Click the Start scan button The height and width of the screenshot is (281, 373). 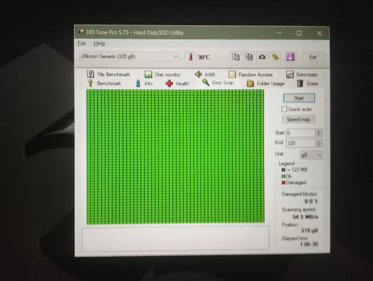click(x=299, y=98)
